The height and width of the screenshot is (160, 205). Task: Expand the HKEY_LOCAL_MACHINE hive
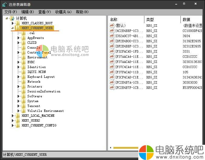(13, 116)
